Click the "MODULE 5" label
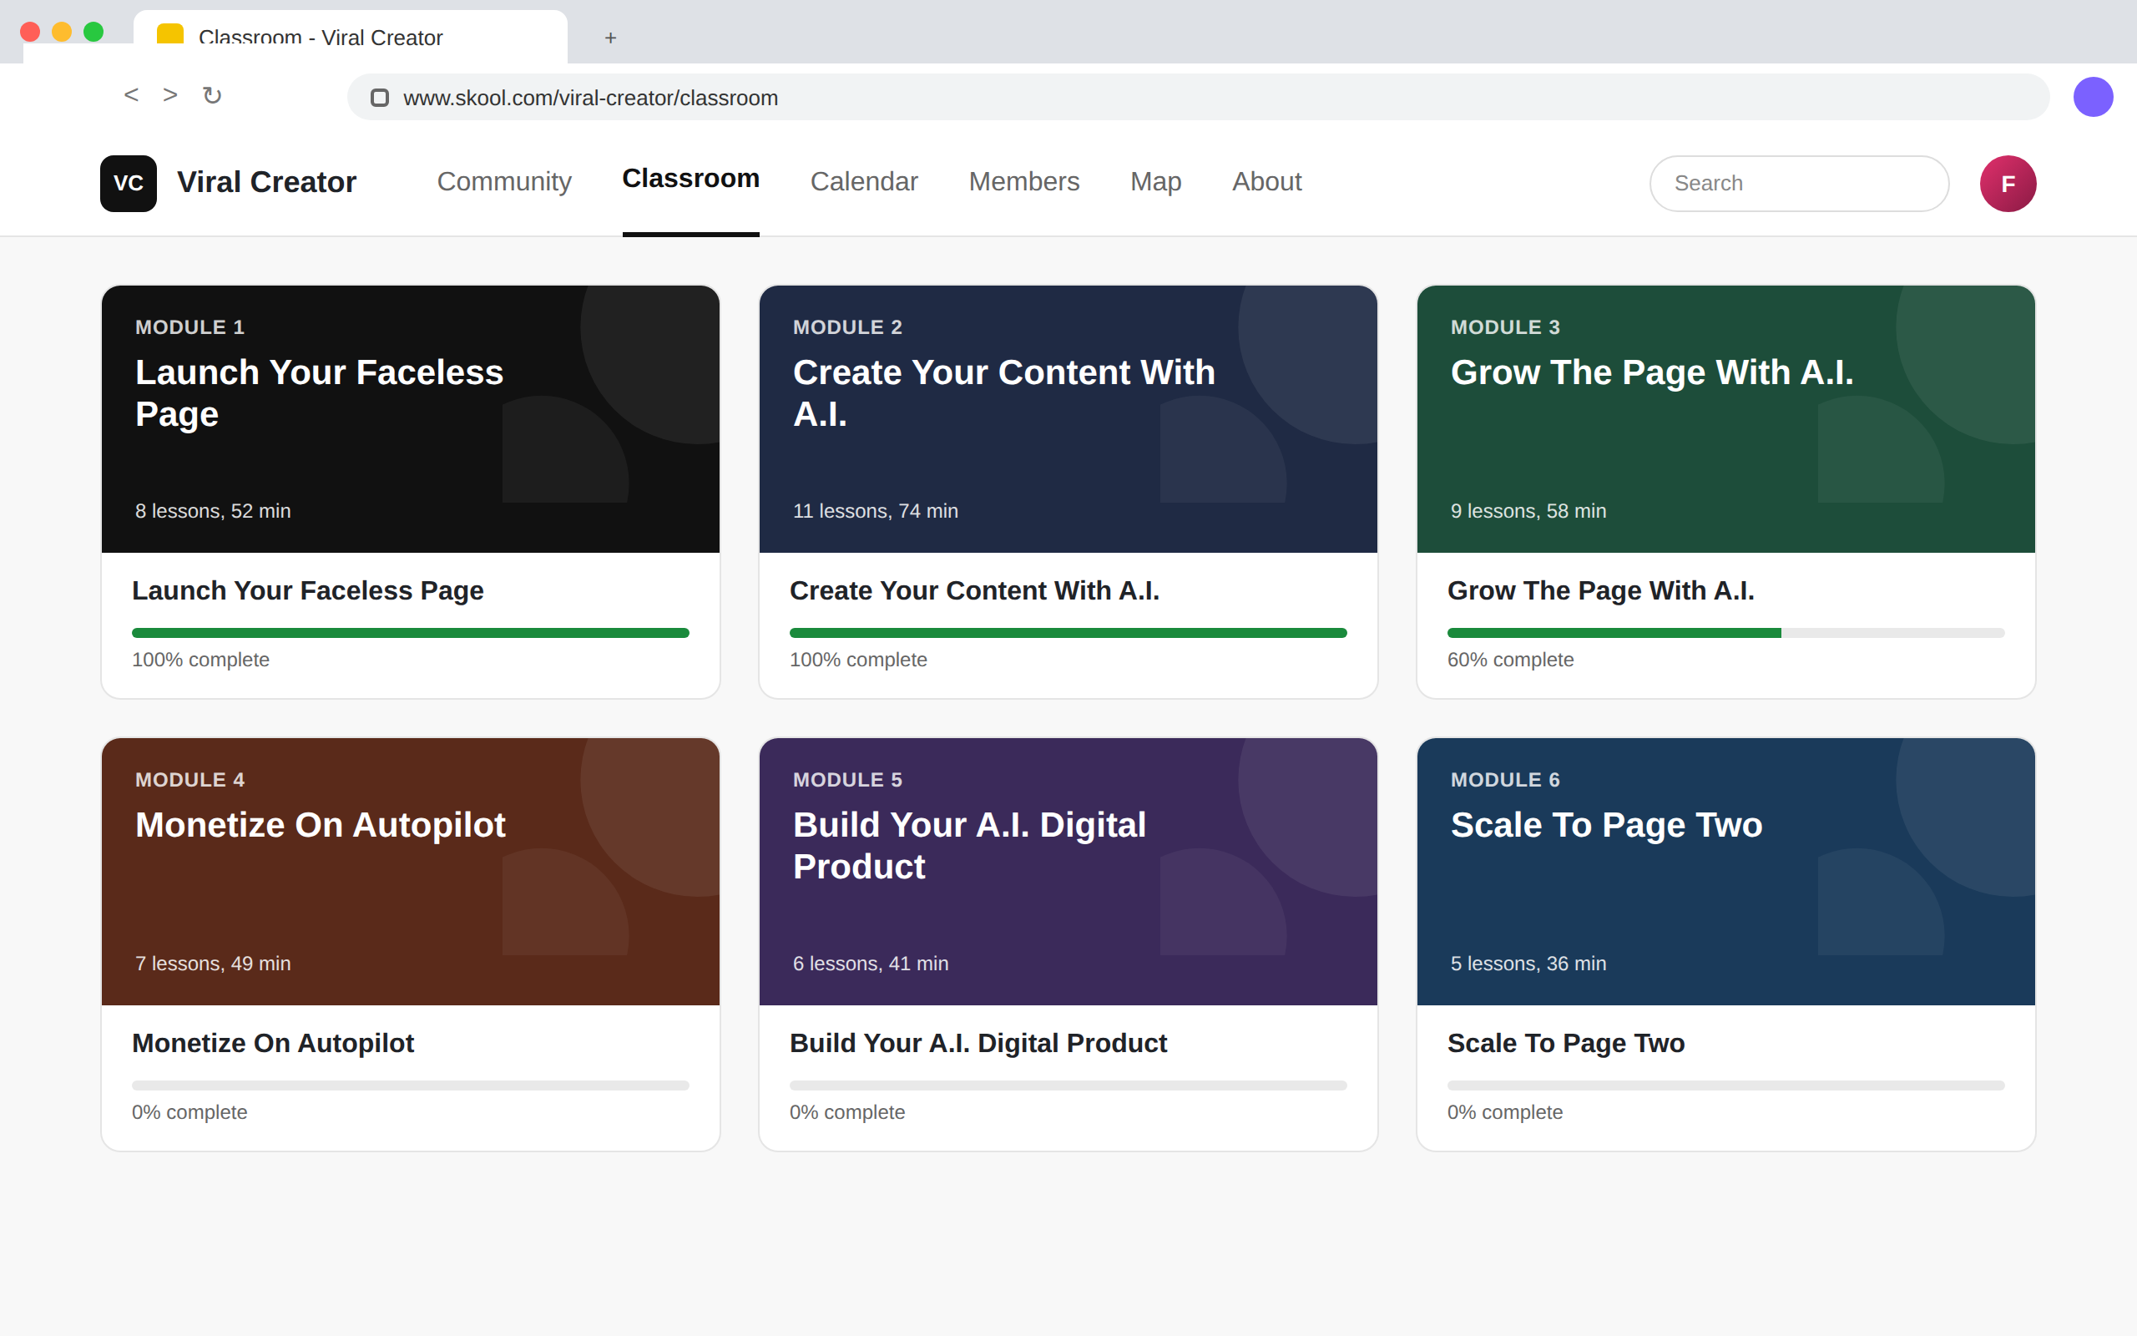This screenshot has width=2137, height=1336. click(846, 779)
